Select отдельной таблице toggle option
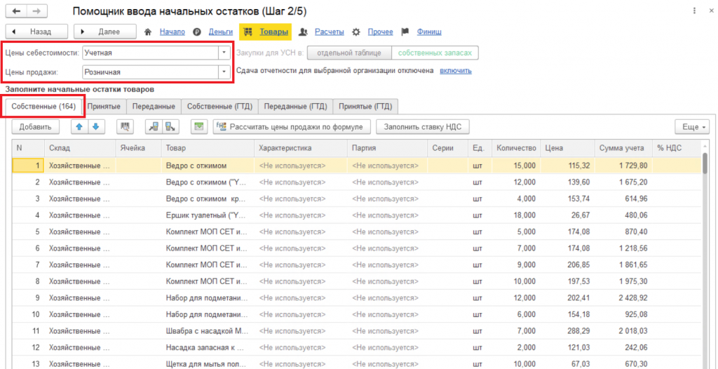This screenshot has height=369, width=718. (x=349, y=53)
